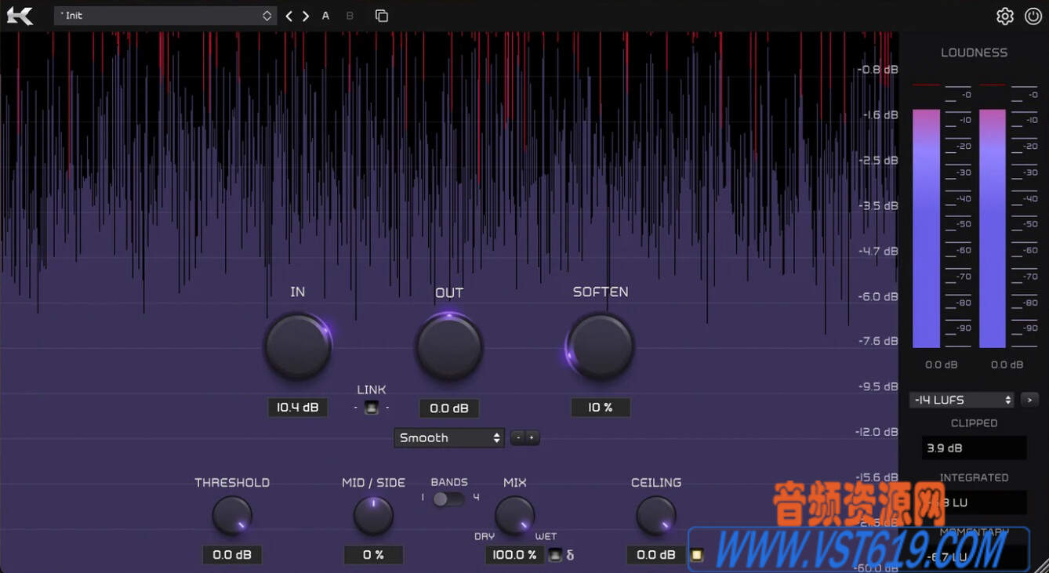This screenshot has height=573, width=1049.
Task: Click the right meter 0.0 dB readout
Action: point(1007,364)
